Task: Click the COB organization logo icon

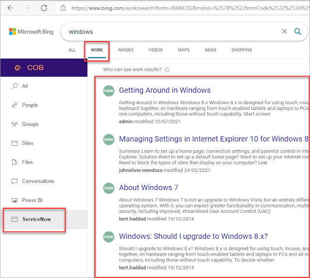Action: tap(17, 68)
